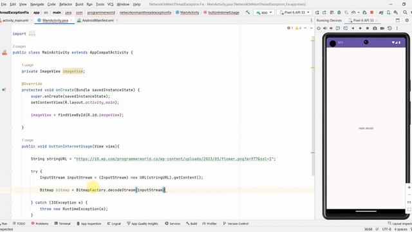Collapse the buttonInternetUsage method fold
This screenshot has width=412, height=232.
point(11,146)
